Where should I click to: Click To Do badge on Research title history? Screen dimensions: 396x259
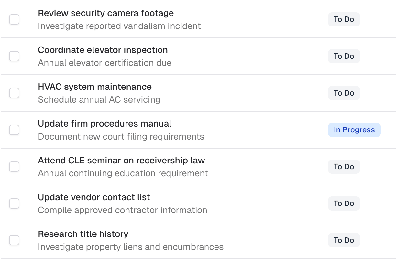[344, 240]
